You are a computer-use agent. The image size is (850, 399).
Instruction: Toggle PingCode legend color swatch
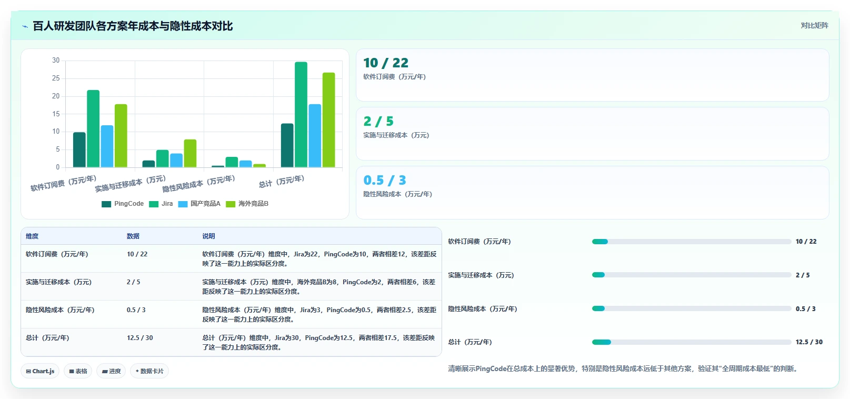106,204
